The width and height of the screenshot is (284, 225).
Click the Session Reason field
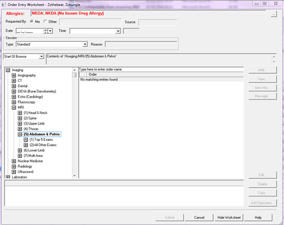(x=141, y=45)
